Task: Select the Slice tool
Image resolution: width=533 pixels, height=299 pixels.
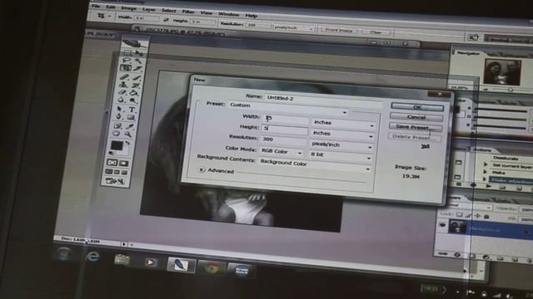Action: point(137,69)
